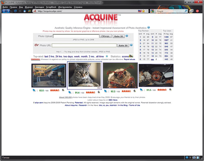Click the Stop loading X icon

tap(20, 11)
